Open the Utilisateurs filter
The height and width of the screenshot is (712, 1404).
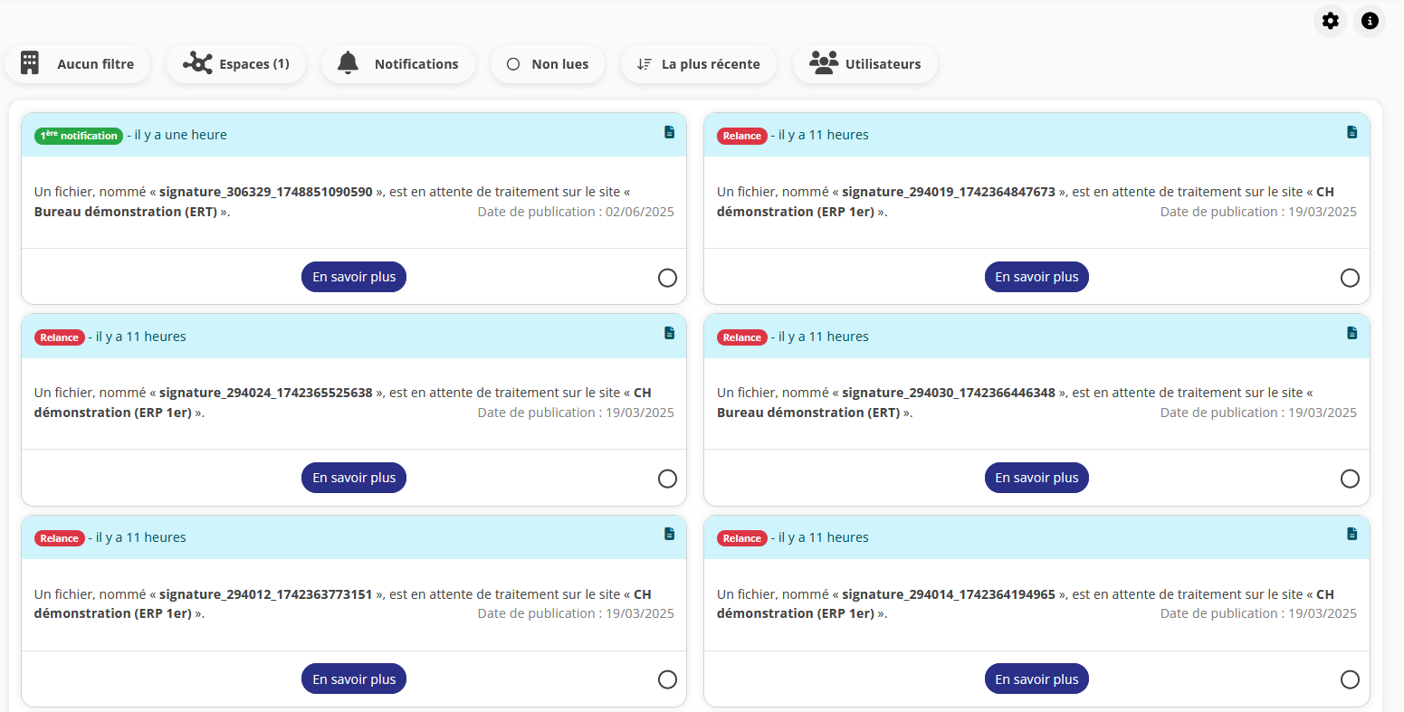click(x=865, y=64)
